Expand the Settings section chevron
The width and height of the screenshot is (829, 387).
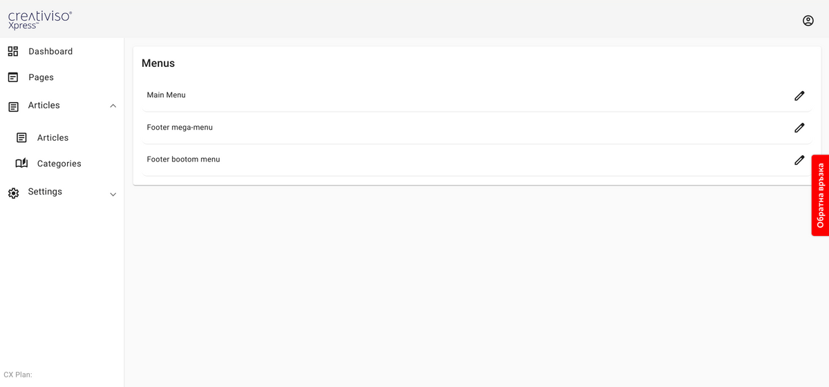point(113,195)
